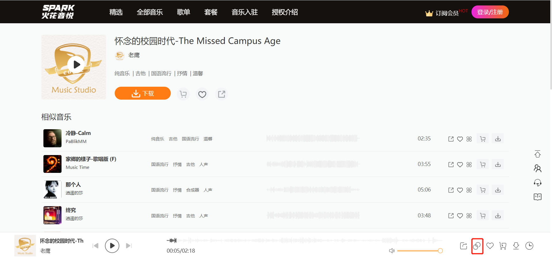Click the similar-music icon in the bottom player
552x259 pixels.
[477, 246]
